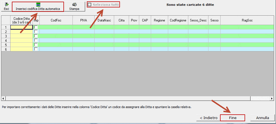The width and height of the screenshot is (276, 124).
Task: Check the Imp checkbox in row 3
Action: (x=36, y=36)
